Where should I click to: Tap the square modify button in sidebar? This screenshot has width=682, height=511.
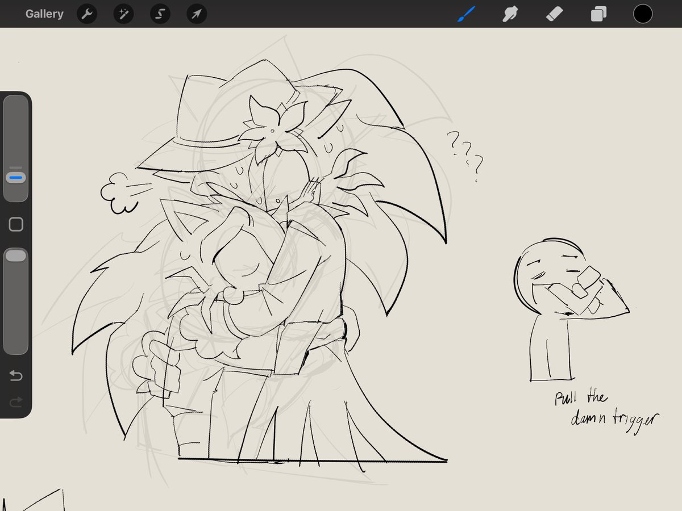pos(16,225)
